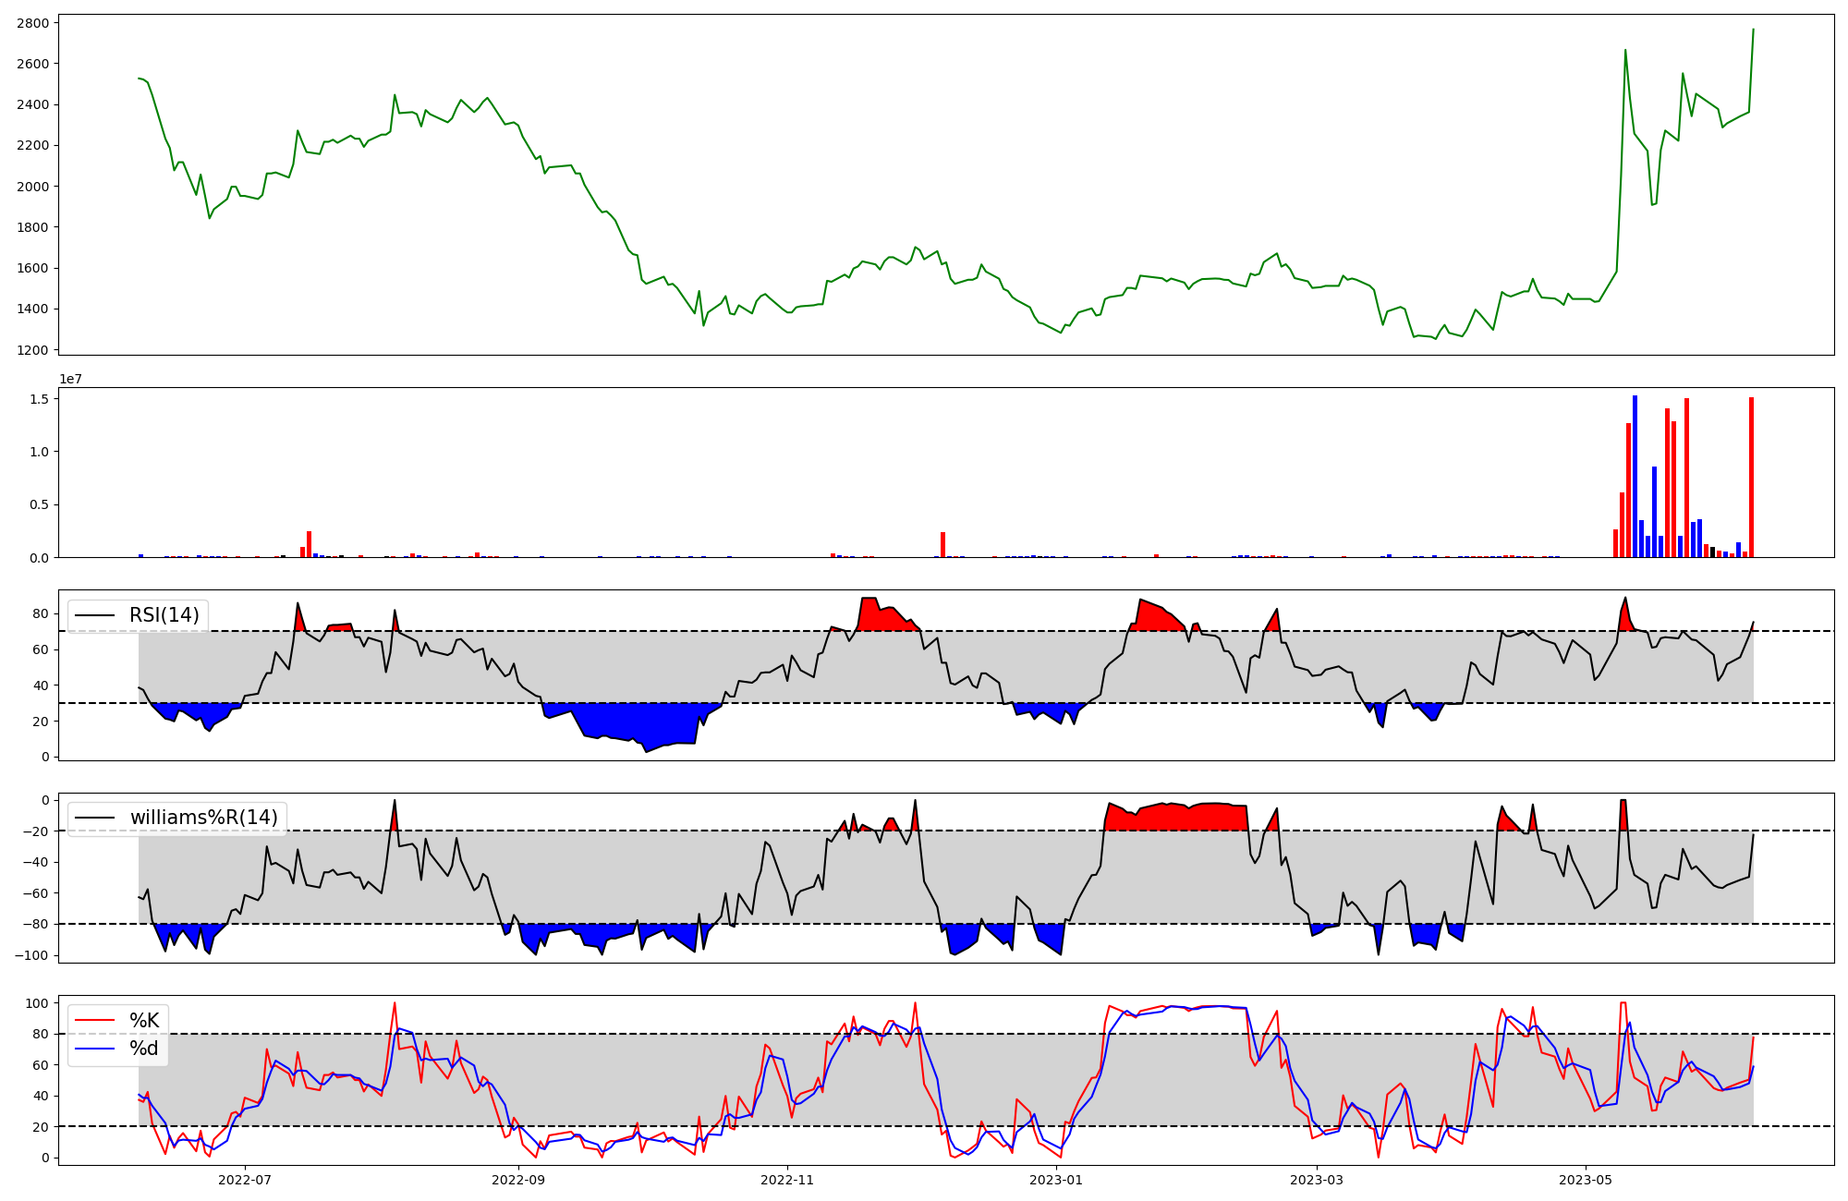Screen dimensions: 1848x1201
Task: Select the 2023-01 x-axis date label
Action: pos(1056,1180)
